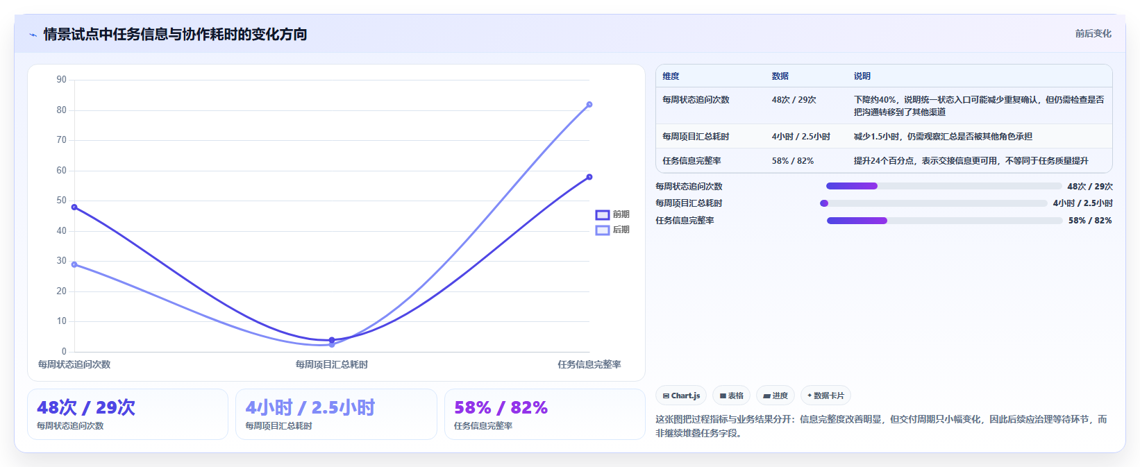This screenshot has width=1140, height=467.
Task: Select the 每周项目汇总耗时 table row label
Action: tap(696, 137)
